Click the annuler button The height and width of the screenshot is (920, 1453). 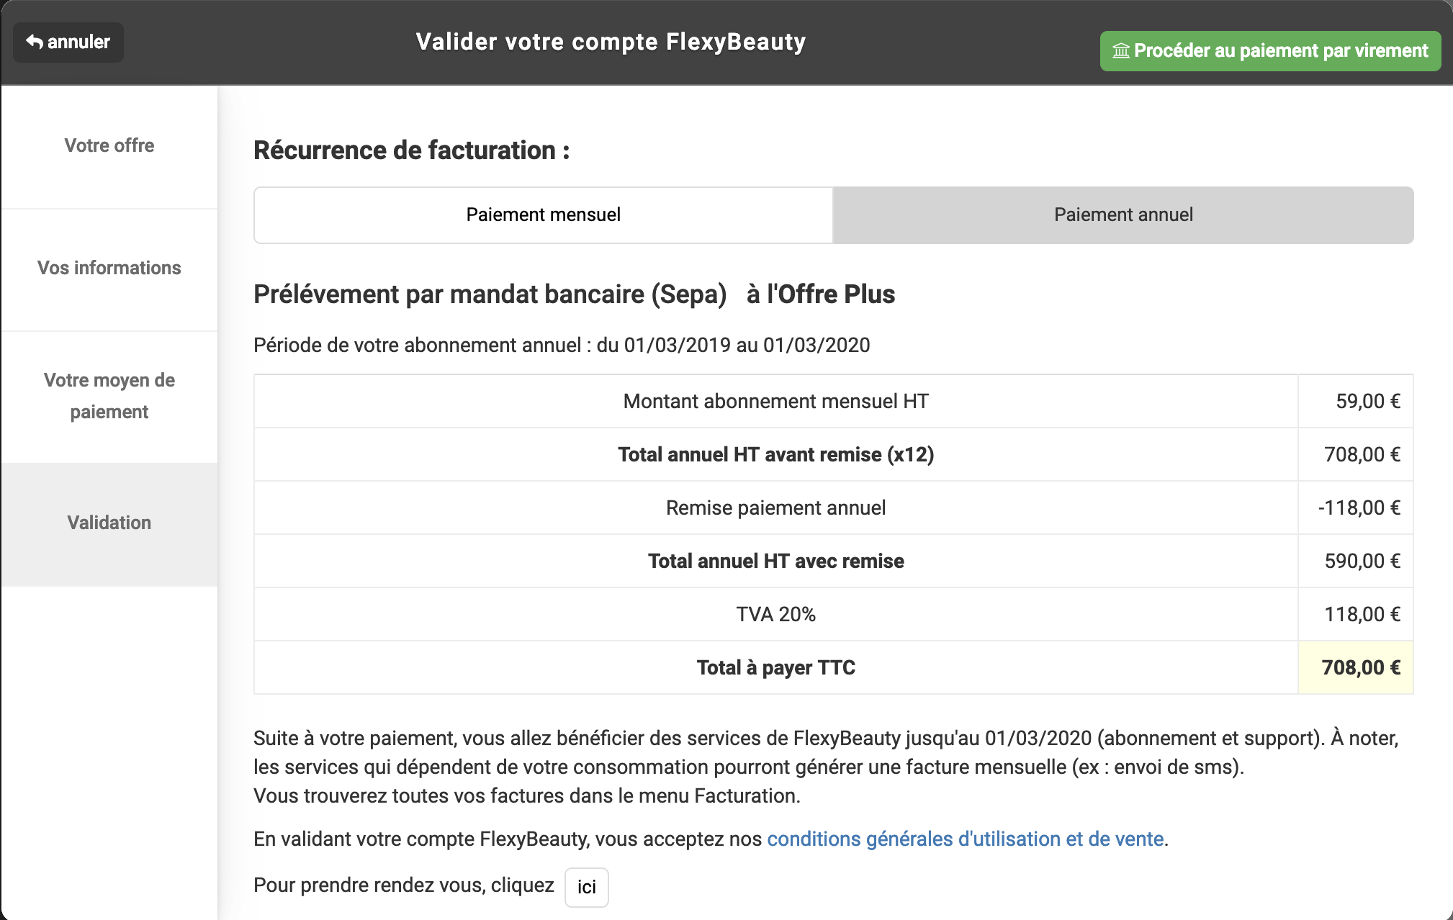click(x=68, y=42)
